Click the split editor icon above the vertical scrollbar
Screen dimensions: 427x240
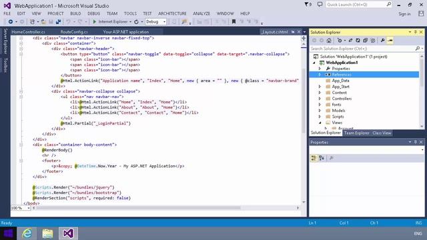[304, 39]
